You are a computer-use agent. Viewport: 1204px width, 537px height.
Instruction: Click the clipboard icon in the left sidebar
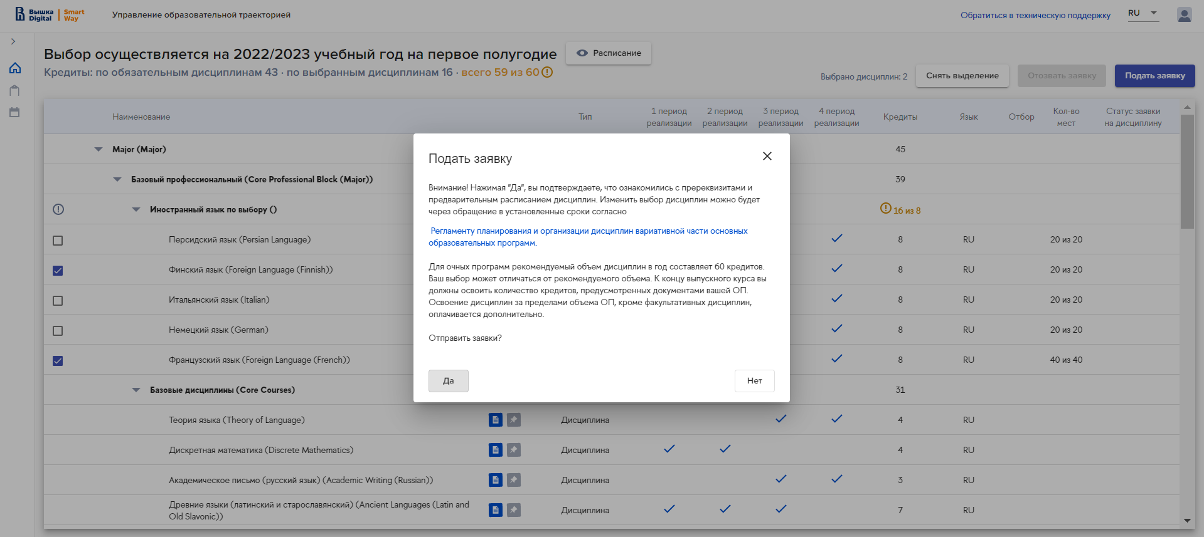[15, 91]
